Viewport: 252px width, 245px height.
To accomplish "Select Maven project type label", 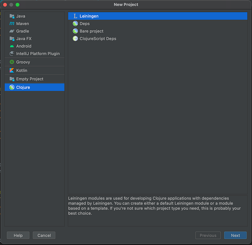I will 23,24.
